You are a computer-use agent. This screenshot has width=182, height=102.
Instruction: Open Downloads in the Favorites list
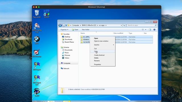[x=67, y=39]
